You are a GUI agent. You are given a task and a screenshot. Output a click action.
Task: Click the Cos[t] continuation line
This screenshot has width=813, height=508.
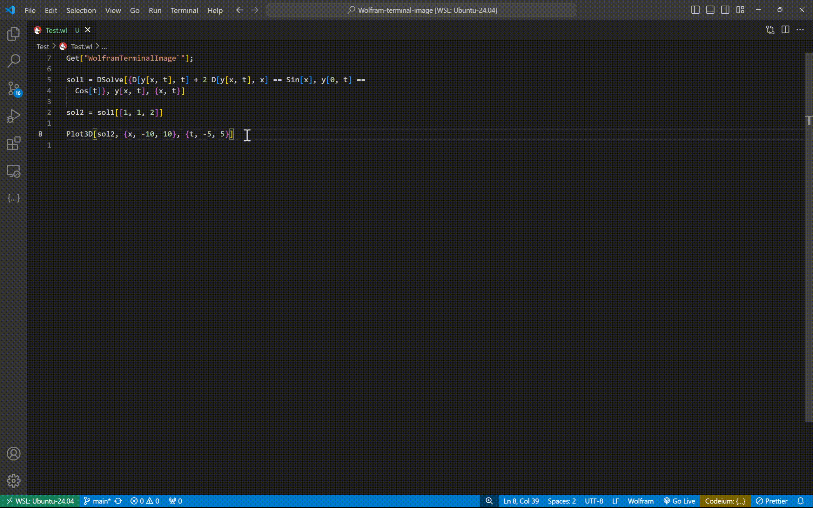[x=130, y=91]
